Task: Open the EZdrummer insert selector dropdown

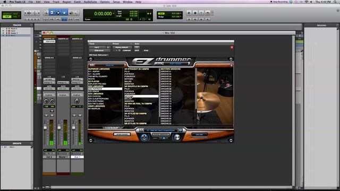Action: [99, 50]
